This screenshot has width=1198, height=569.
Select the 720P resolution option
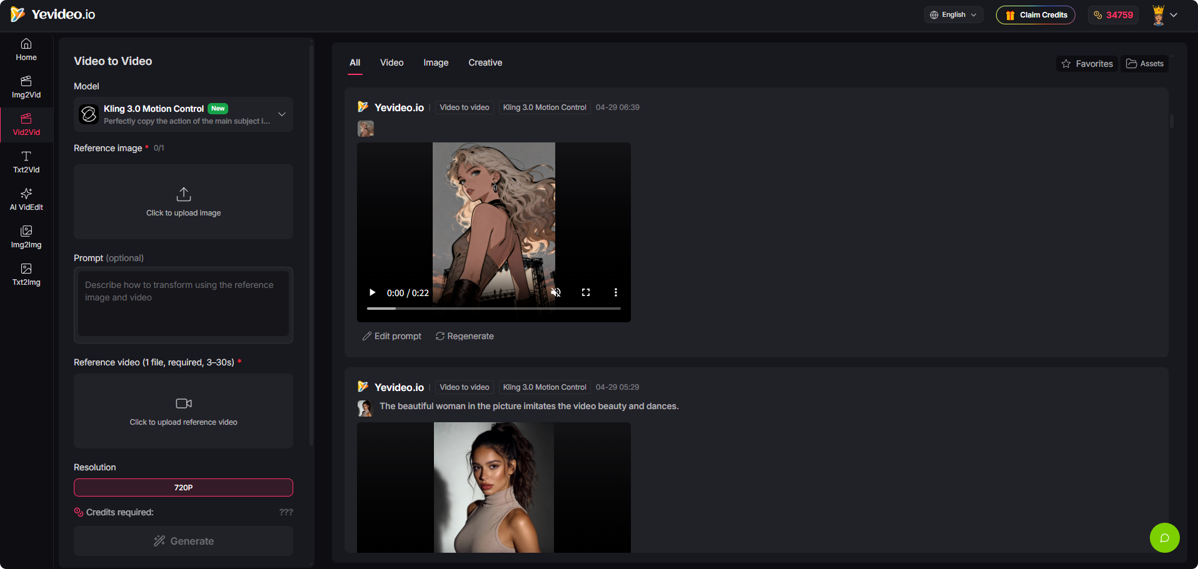click(x=183, y=487)
